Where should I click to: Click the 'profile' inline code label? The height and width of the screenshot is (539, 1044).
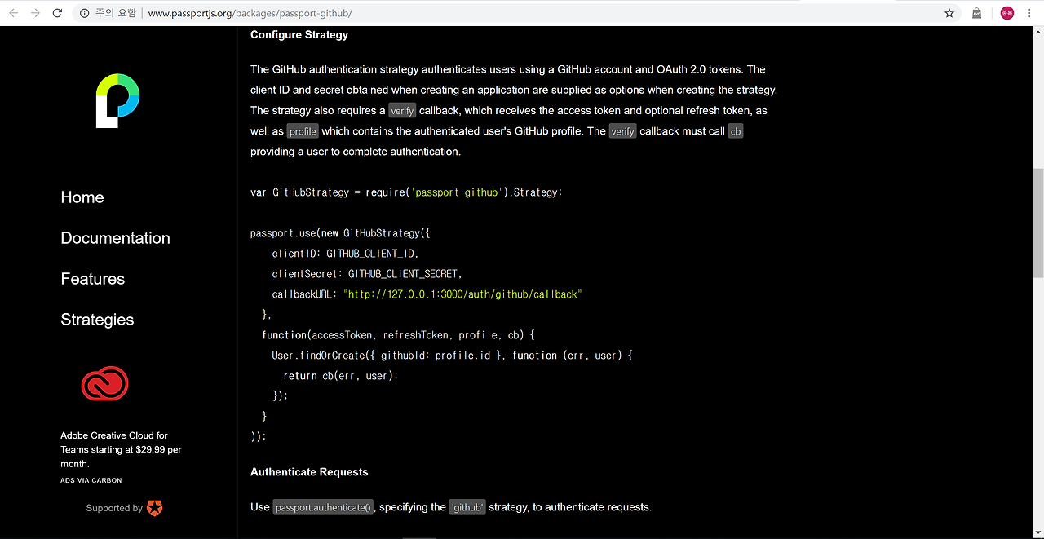(303, 130)
